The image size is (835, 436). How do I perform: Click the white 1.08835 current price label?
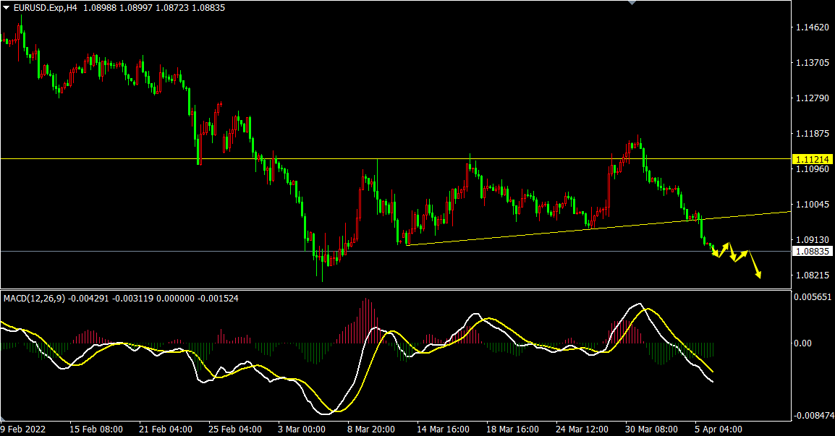tap(812, 252)
